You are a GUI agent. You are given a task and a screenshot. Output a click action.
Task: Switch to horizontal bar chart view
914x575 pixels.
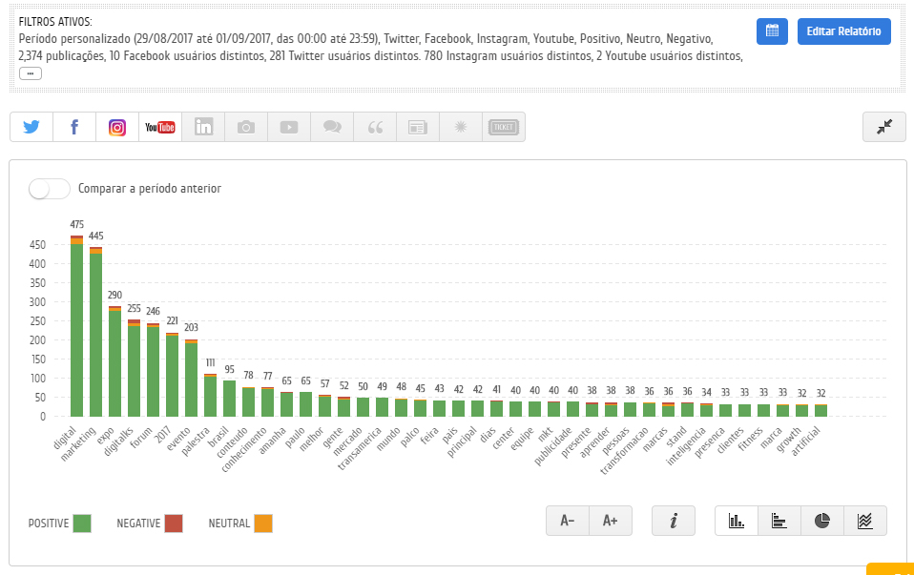tap(779, 521)
